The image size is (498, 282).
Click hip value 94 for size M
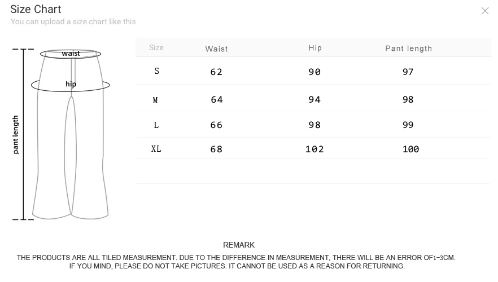(x=314, y=99)
